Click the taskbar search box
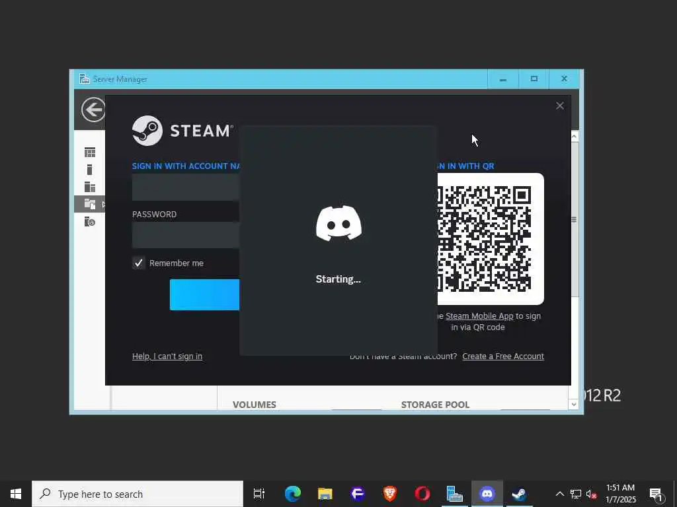The image size is (677, 507). [138, 494]
